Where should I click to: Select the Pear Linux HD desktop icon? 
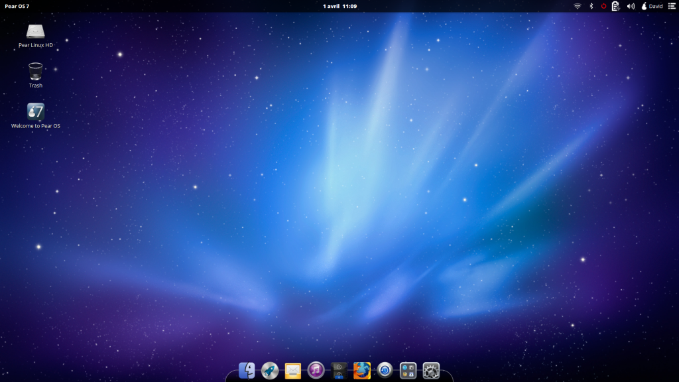pyautogui.click(x=35, y=32)
